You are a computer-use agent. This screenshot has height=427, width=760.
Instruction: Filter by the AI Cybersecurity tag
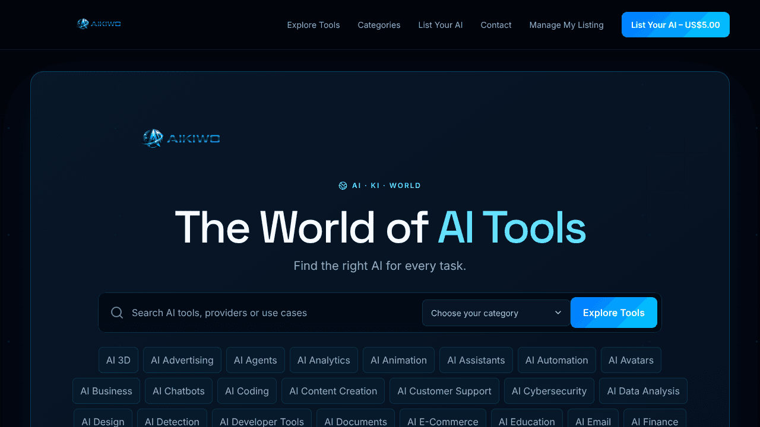[549, 391]
